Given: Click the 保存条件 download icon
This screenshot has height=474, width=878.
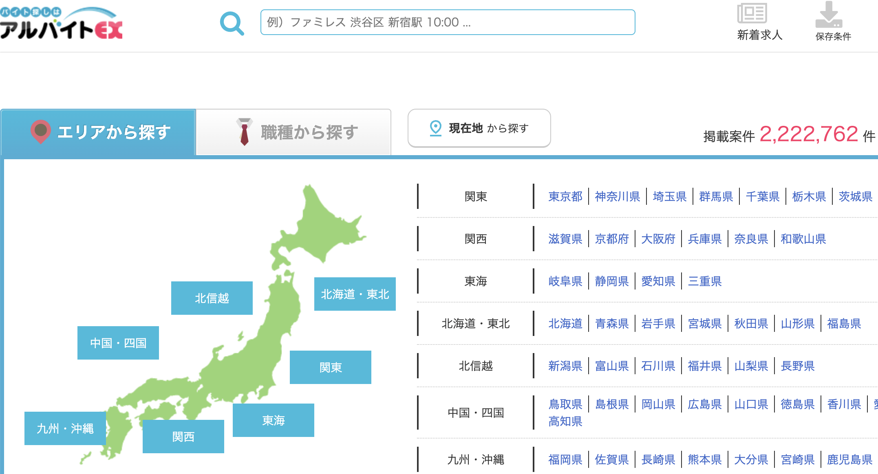Looking at the screenshot, I should click(x=829, y=14).
